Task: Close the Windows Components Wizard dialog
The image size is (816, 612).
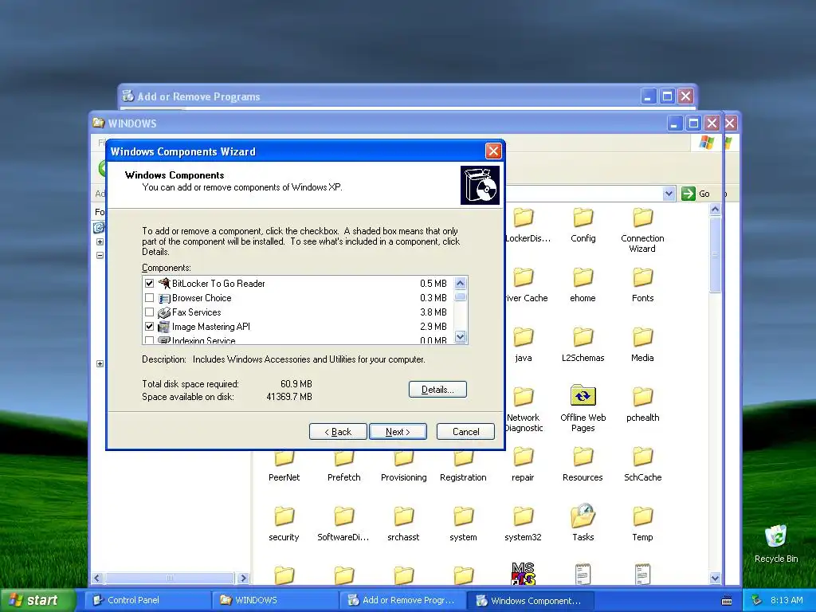Action: tap(492, 151)
